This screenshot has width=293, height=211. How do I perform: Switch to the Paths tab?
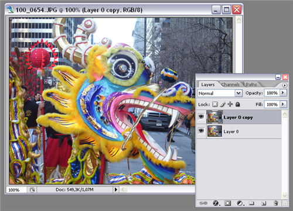pyautogui.click(x=251, y=85)
